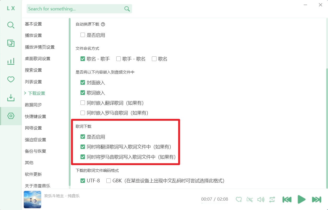
Task: Uncheck the 封面嵌入 option
Action: click(83, 83)
